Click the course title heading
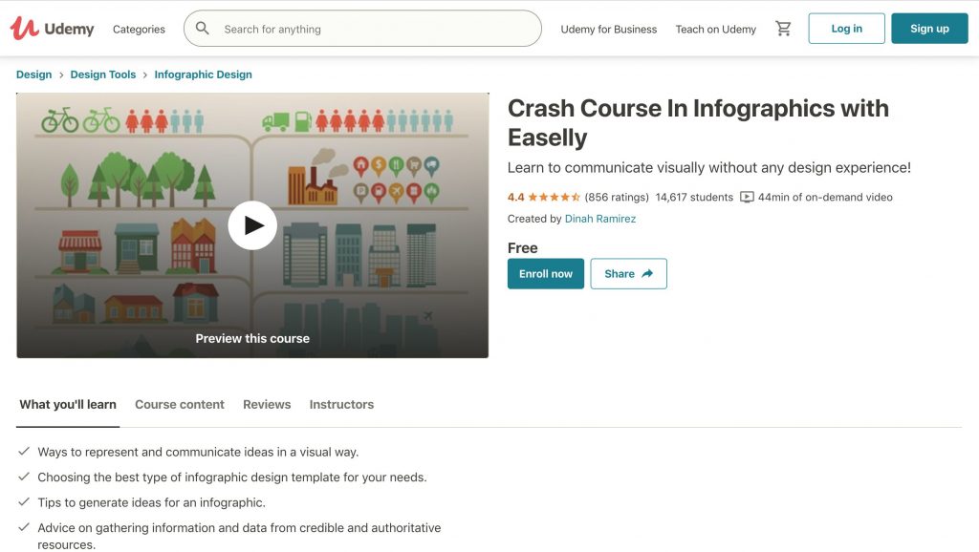Viewport: 979px width, 552px height. tap(698, 123)
